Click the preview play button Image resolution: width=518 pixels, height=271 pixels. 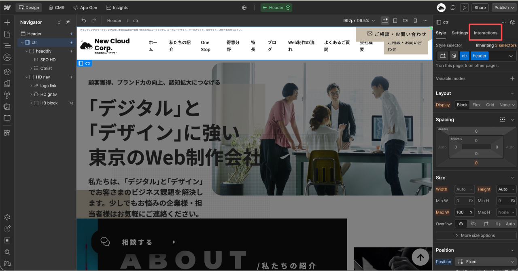coord(464,8)
